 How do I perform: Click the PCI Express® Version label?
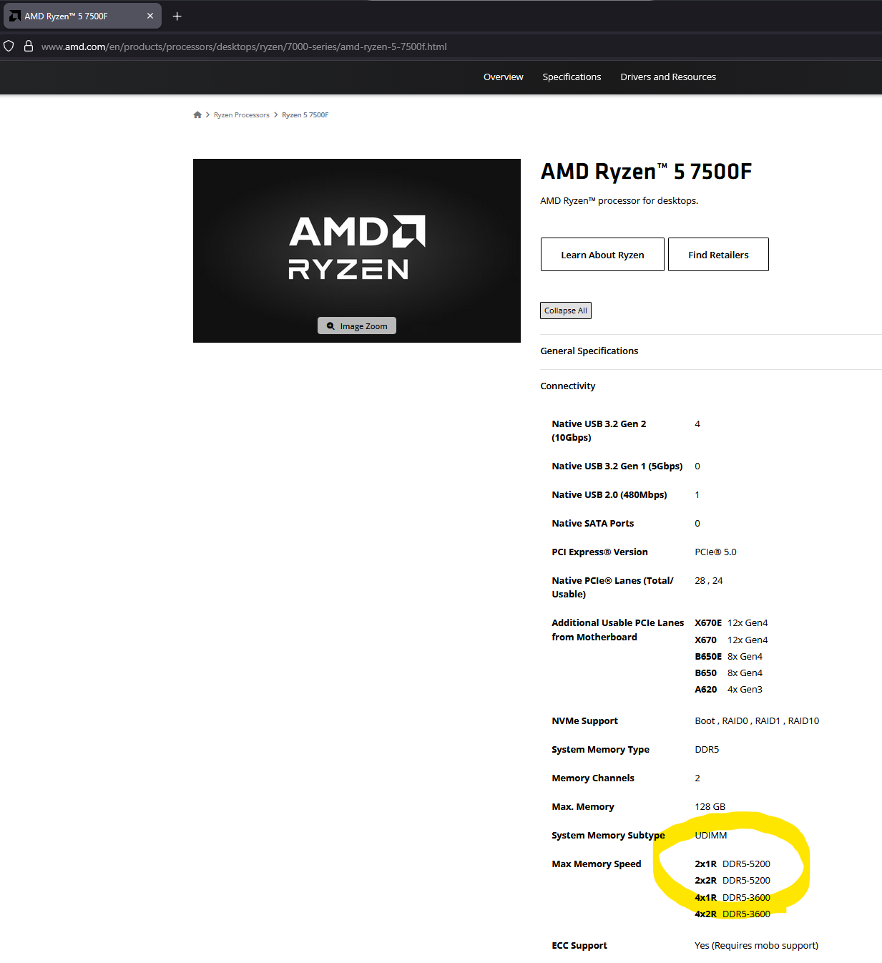(599, 552)
